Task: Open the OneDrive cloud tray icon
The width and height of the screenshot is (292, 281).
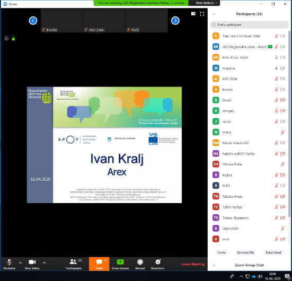Action: 254,276
